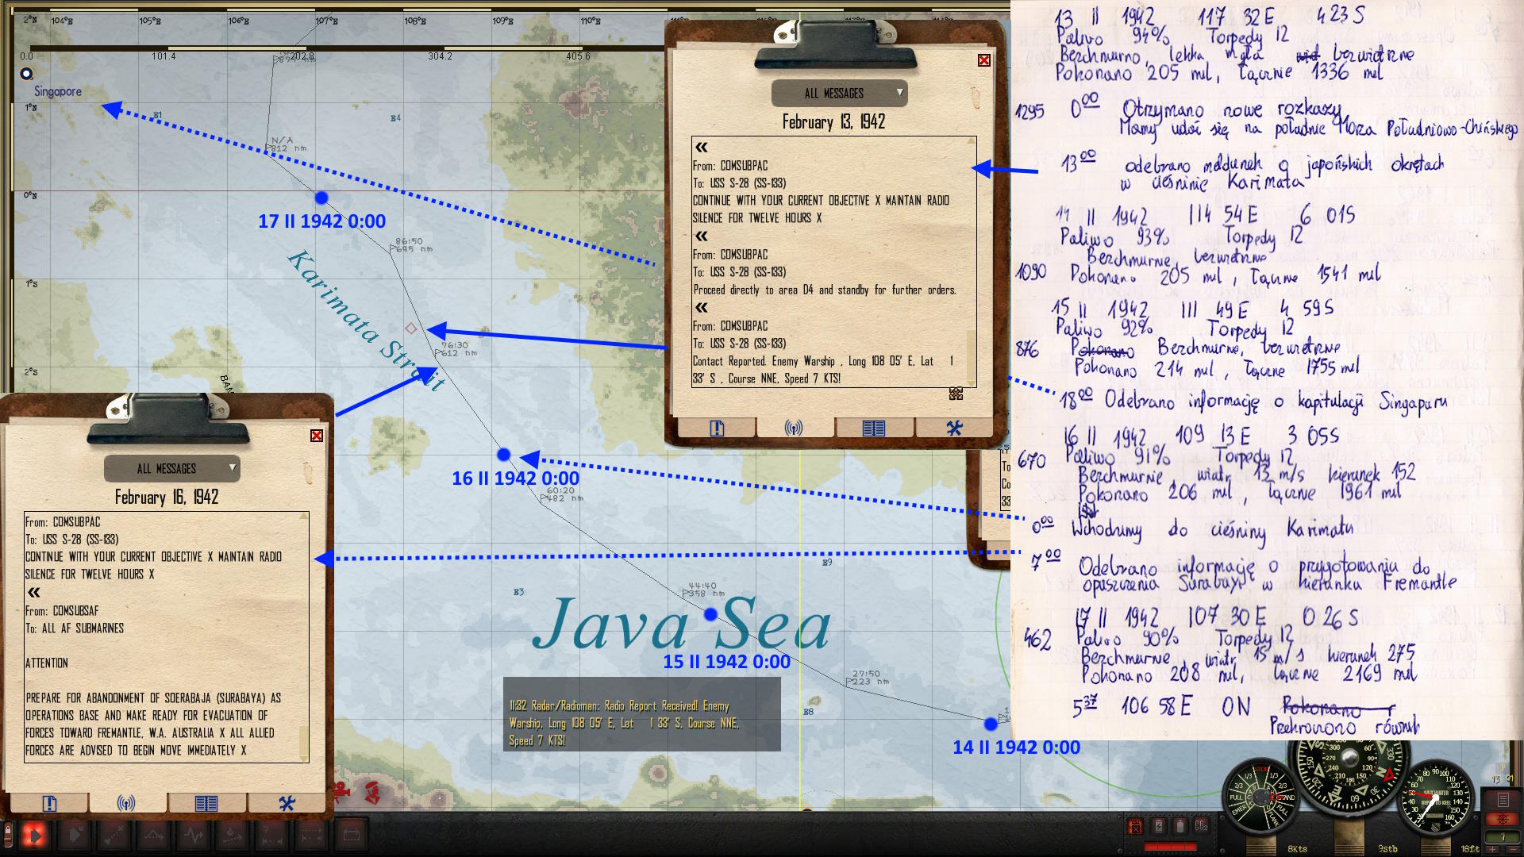
Task: Expand ALL MESSAGES dropdown on February 13 clipboard
Action: click(899, 93)
